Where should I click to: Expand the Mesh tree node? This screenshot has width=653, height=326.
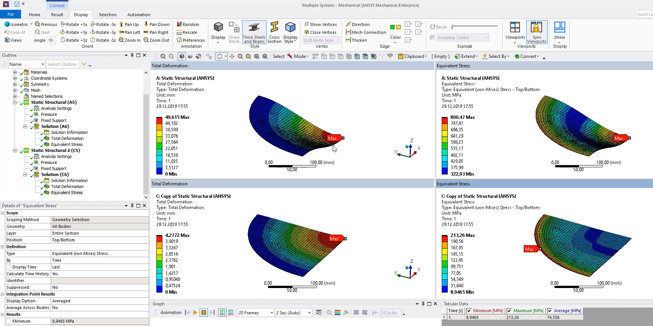15,90
